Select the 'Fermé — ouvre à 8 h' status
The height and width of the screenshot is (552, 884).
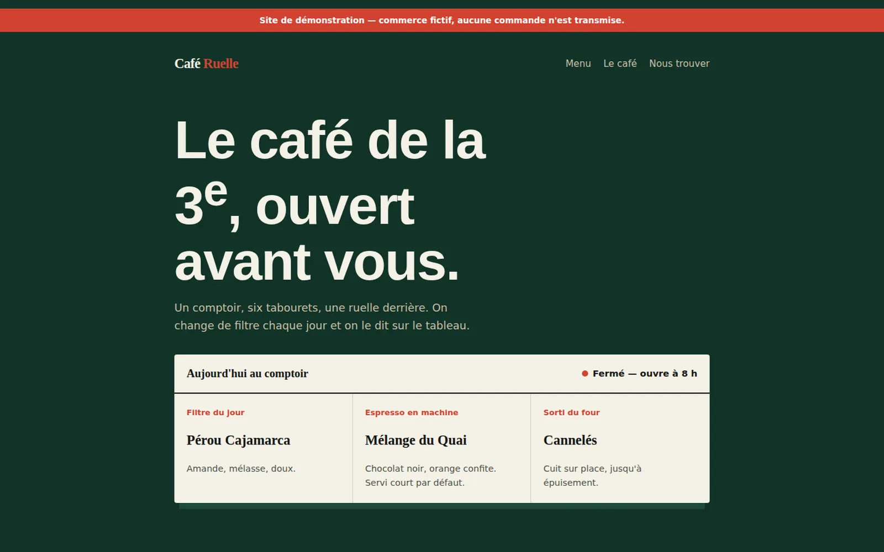[x=639, y=374]
